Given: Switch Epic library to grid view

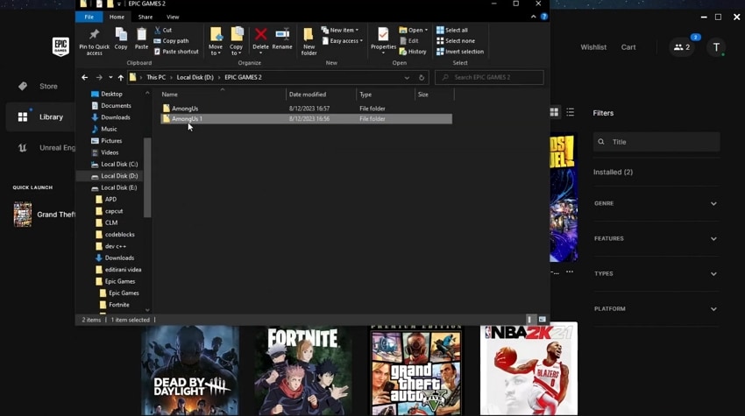Looking at the screenshot, I should 554,112.
